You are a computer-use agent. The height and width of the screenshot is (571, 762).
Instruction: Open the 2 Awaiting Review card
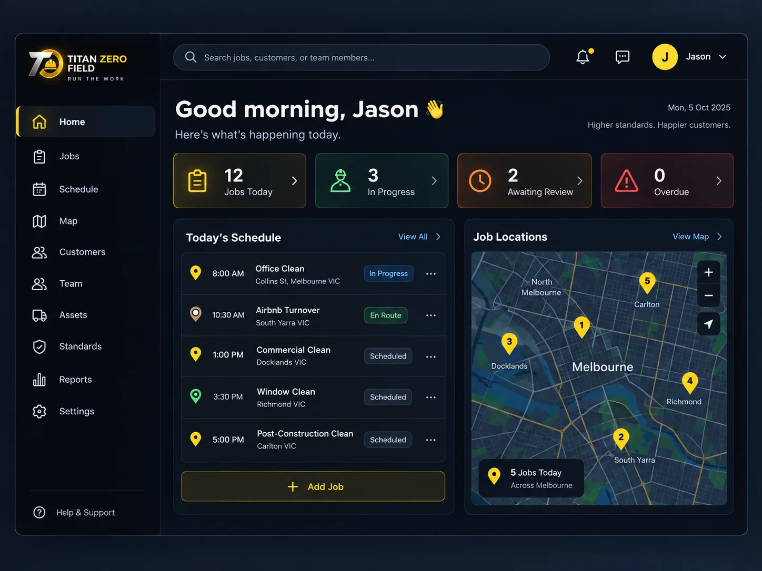pyautogui.click(x=524, y=181)
